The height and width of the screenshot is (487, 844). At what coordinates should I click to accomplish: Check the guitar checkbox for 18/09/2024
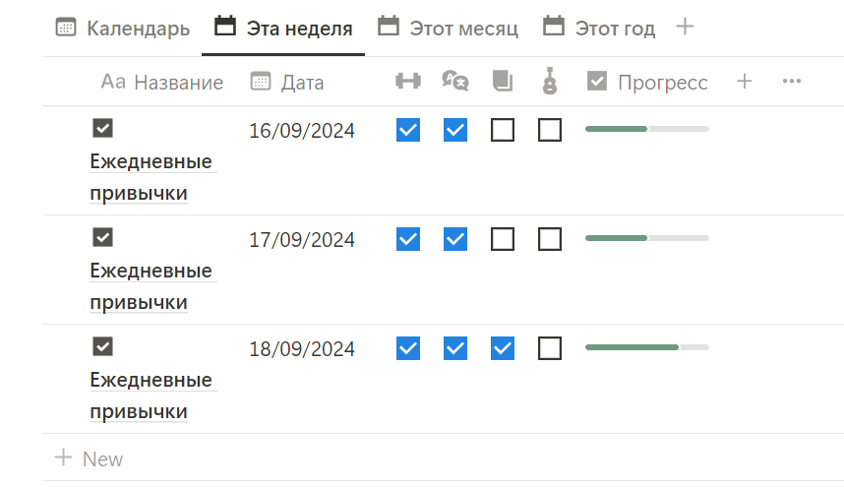tap(550, 348)
